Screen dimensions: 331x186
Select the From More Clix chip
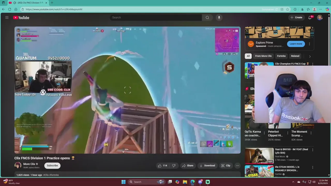[263, 56]
